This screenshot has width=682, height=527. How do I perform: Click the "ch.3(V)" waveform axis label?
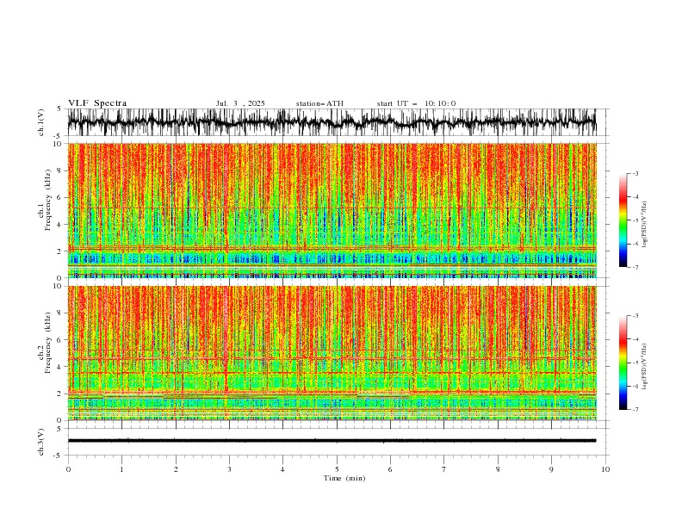click(x=41, y=442)
